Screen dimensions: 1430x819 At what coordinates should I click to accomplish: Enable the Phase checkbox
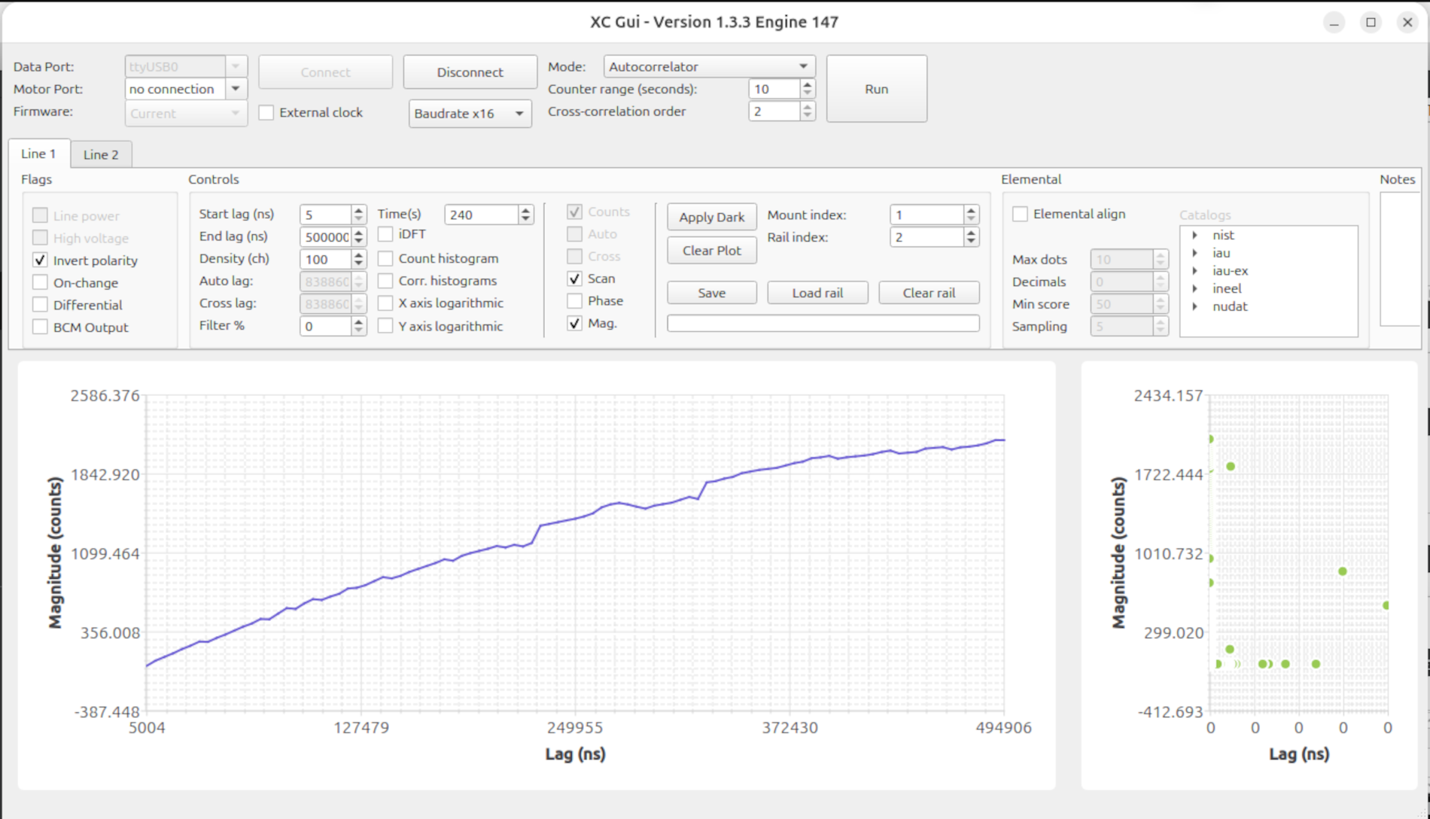click(575, 301)
